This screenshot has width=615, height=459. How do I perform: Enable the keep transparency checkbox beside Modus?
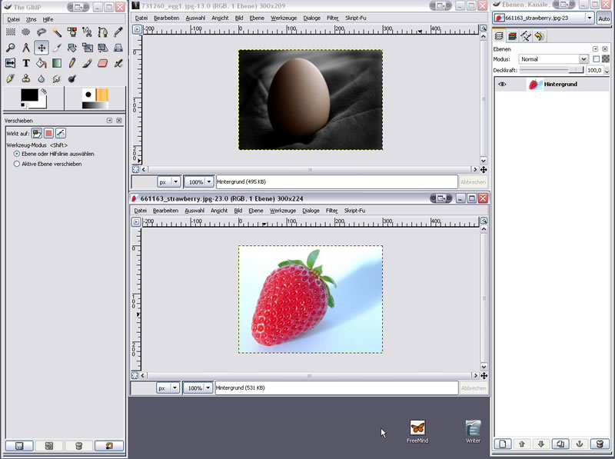[x=596, y=59]
